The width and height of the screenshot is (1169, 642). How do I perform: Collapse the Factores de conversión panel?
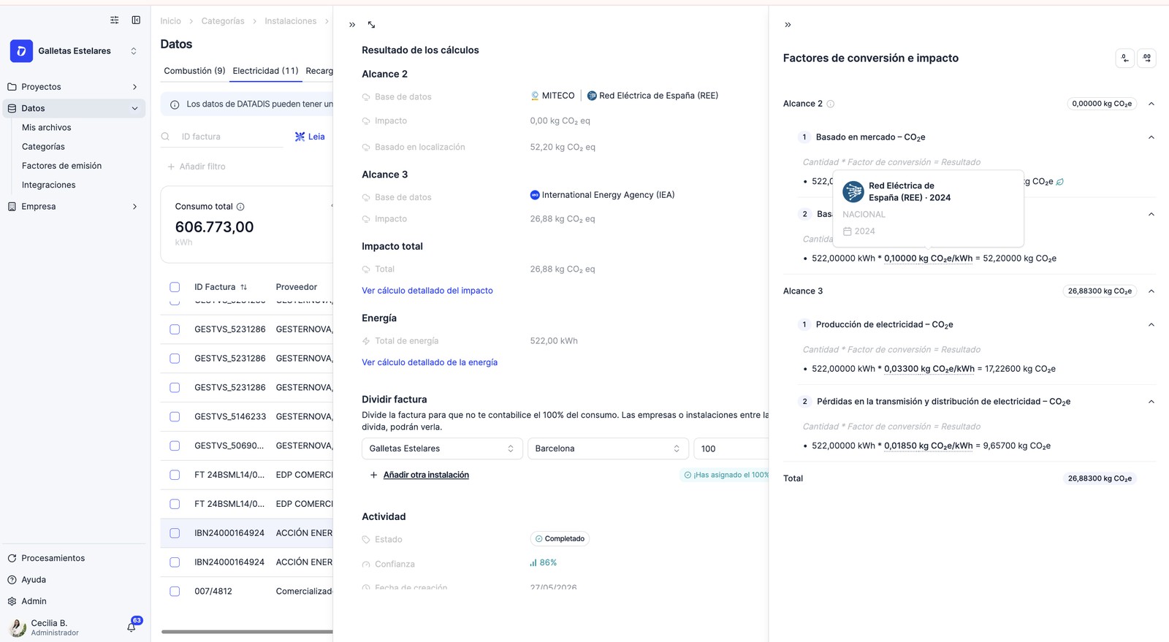(788, 25)
